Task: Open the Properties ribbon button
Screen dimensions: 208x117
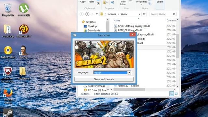Action: (x=142, y=3)
